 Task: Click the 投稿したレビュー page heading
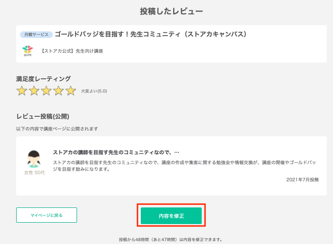tap(171, 11)
